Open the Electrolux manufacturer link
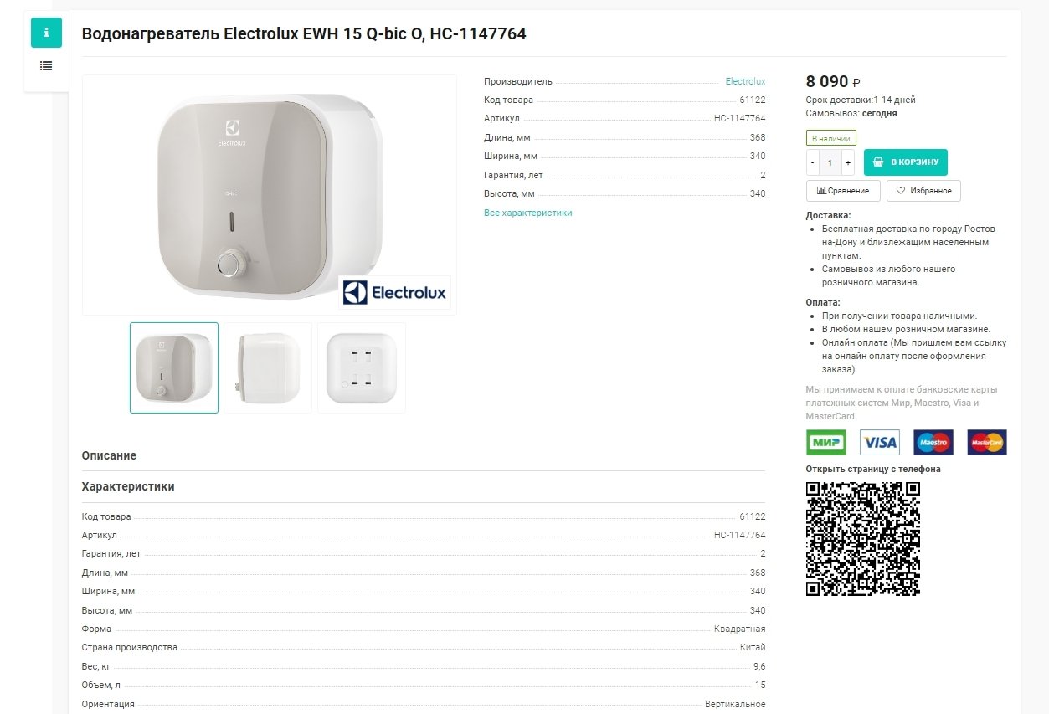Viewport: 1049px width, 714px height. pyautogui.click(x=745, y=81)
